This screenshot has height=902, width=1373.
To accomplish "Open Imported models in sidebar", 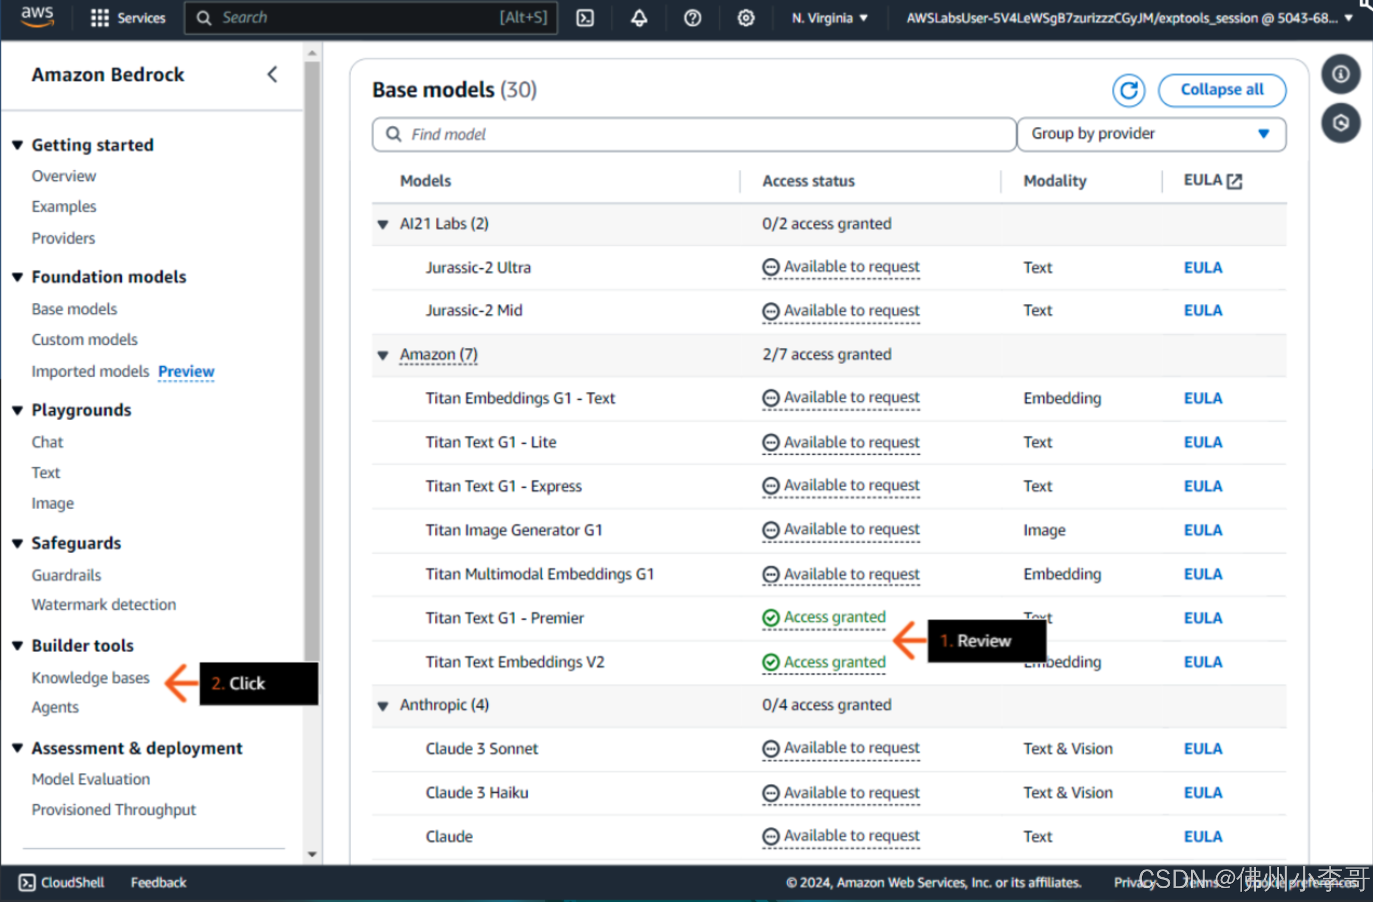I will [90, 371].
